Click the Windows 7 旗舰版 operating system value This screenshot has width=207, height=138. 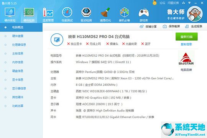click(x=103, y=62)
